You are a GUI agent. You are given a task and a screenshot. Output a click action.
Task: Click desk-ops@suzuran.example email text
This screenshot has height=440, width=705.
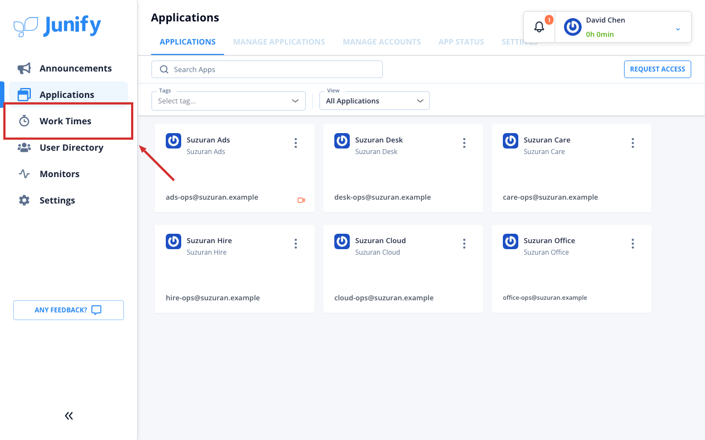(383, 197)
